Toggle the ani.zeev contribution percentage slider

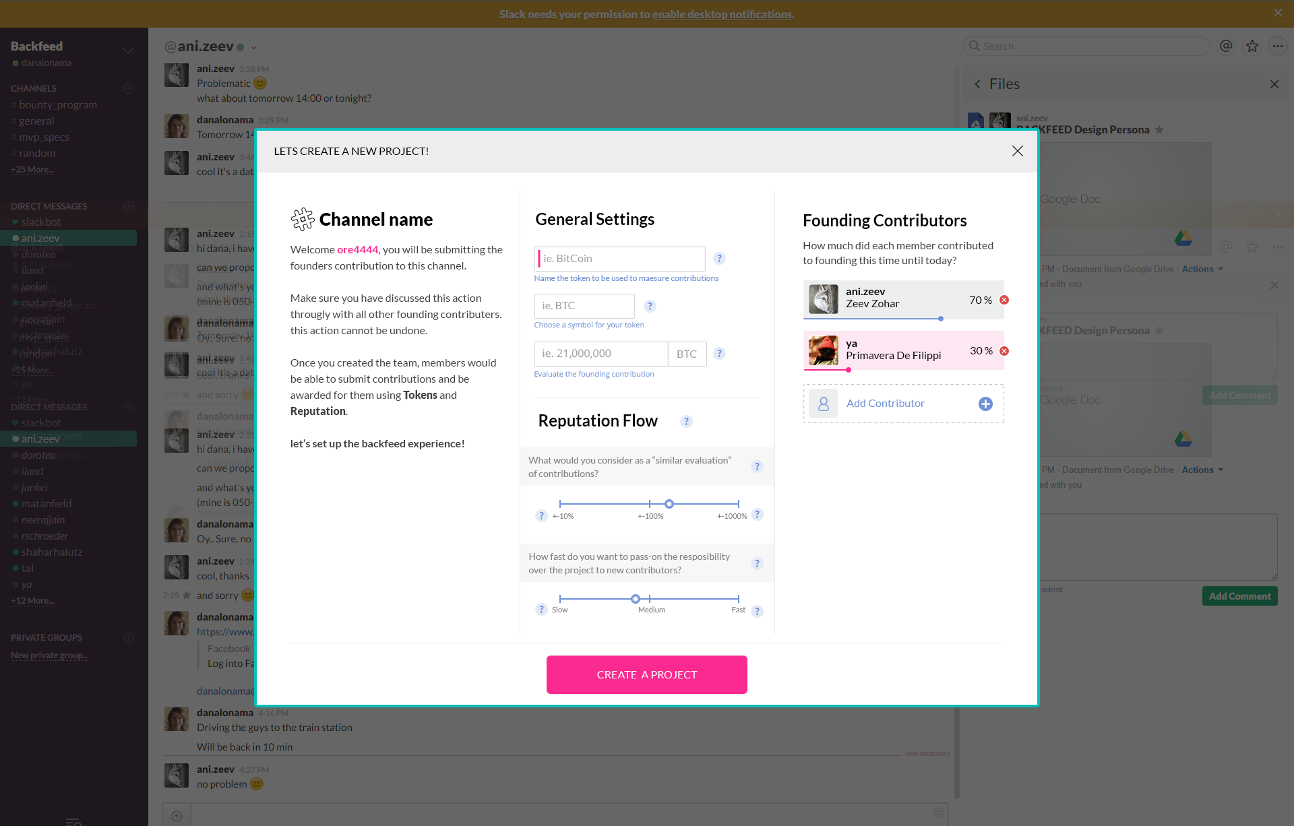(x=940, y=319)
